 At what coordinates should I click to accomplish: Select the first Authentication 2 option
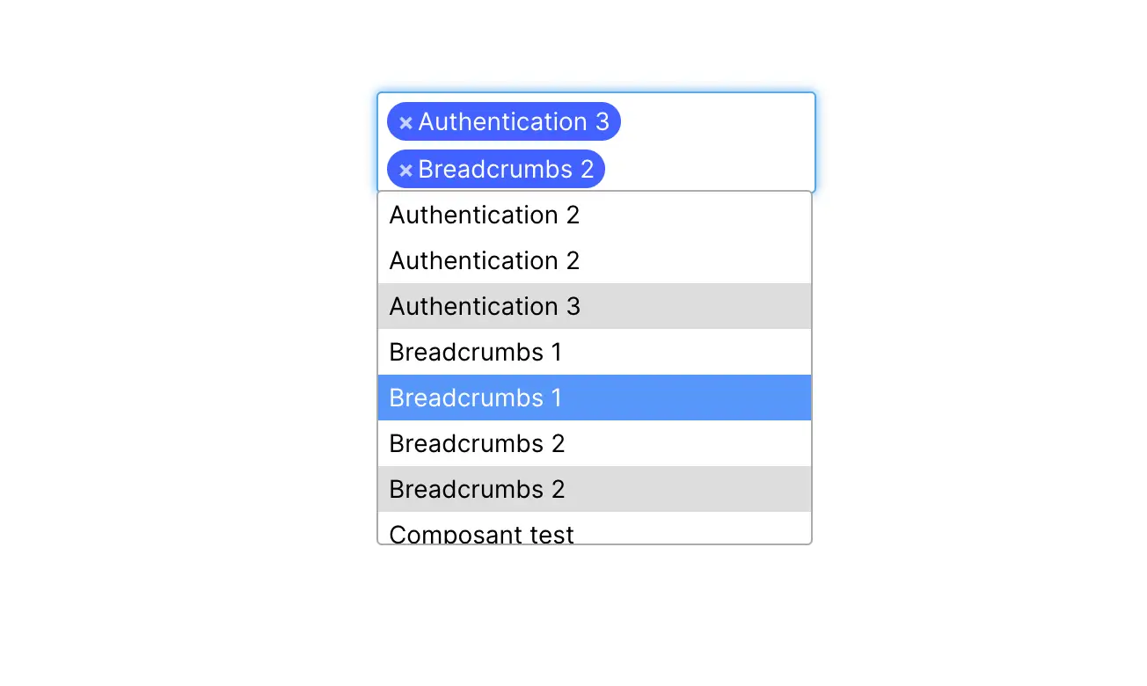[x=595, y=215]
